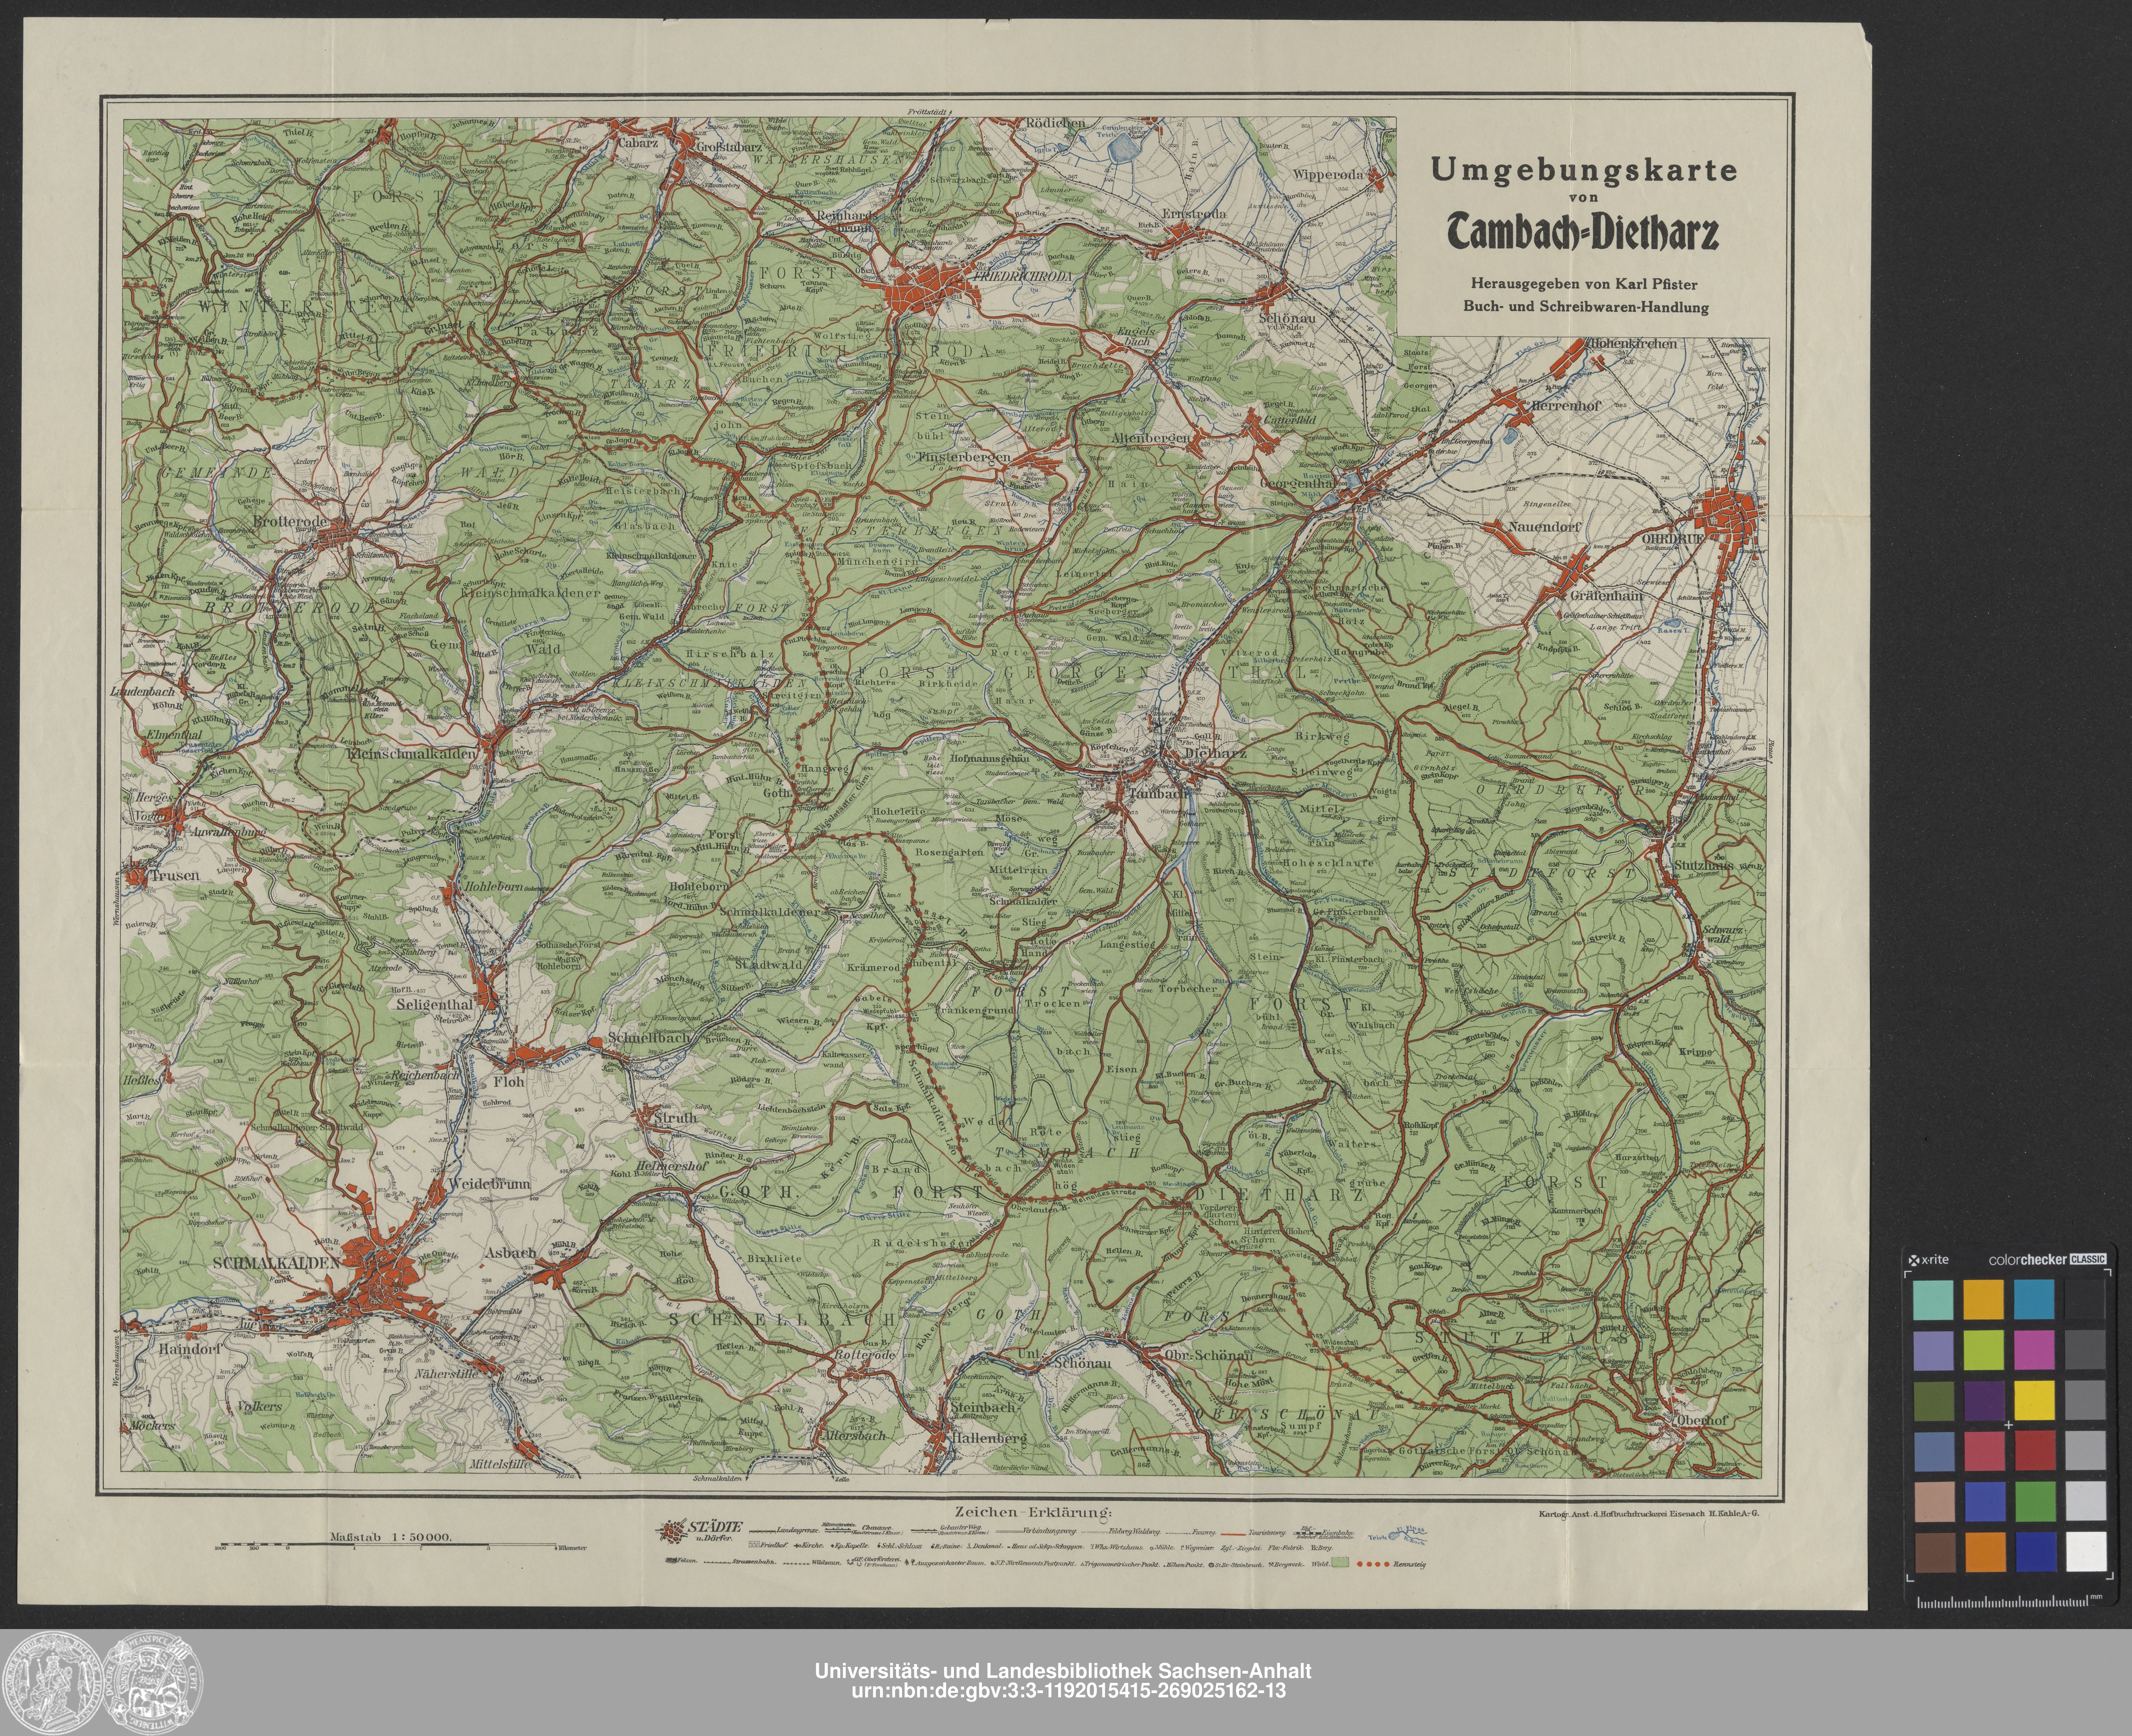
Task: Click the Oberhof town label
Action: pyautogui.click(x=1702, y=1420)
